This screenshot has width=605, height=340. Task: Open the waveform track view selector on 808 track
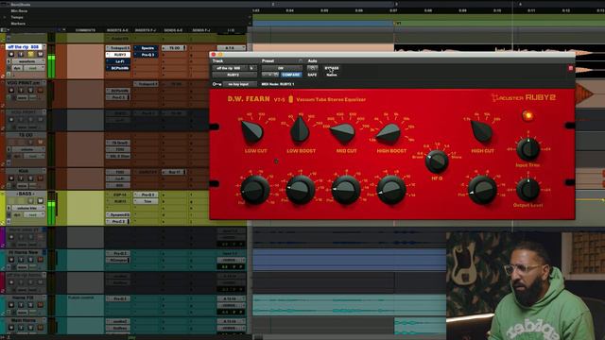click(x=27, y=61)
